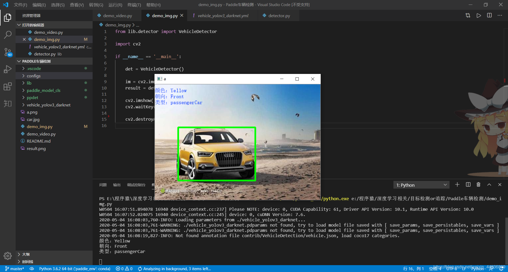508x272 pixels.
Task: Click the yellow car detection image
Action: [x=237, y=142]
